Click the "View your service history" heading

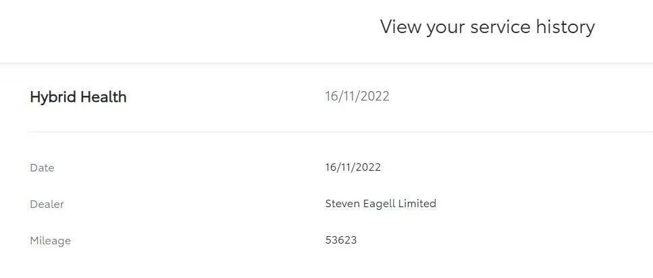(x=487, y=27)
